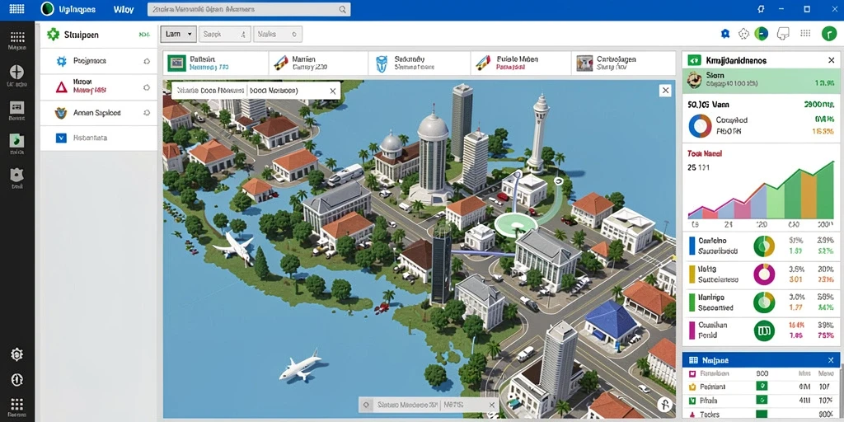Viewport: 844px width, 422px height.
Task: Select the blue gear icon in sidebar list
Action: 61,61
